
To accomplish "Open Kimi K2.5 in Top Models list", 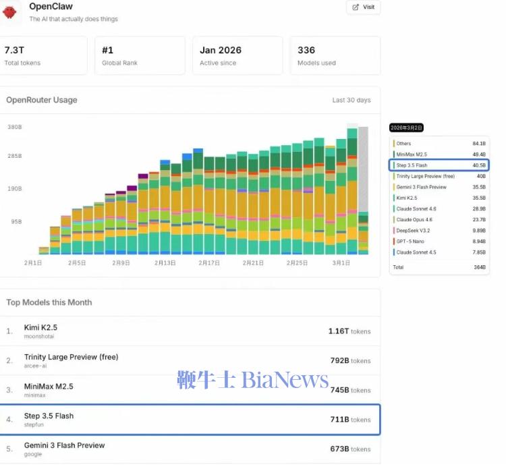I will pos(189,331).
